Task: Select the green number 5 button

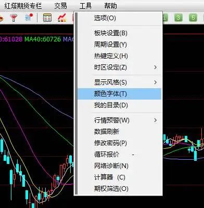Action: pyautogui.click(x=193, y=18)
